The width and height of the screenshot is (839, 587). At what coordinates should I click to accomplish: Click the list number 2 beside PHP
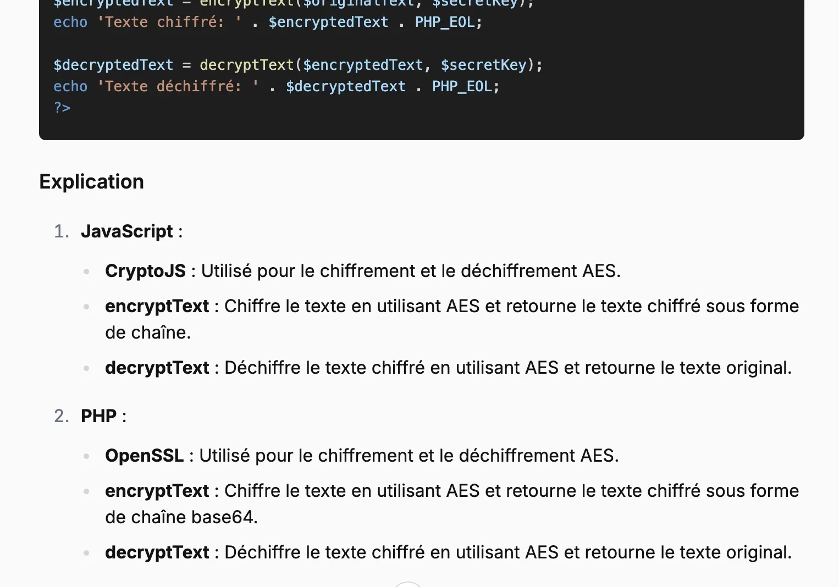62,416
